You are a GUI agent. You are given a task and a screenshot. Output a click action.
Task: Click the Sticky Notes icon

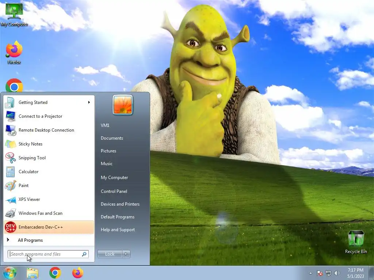[10, 144]
